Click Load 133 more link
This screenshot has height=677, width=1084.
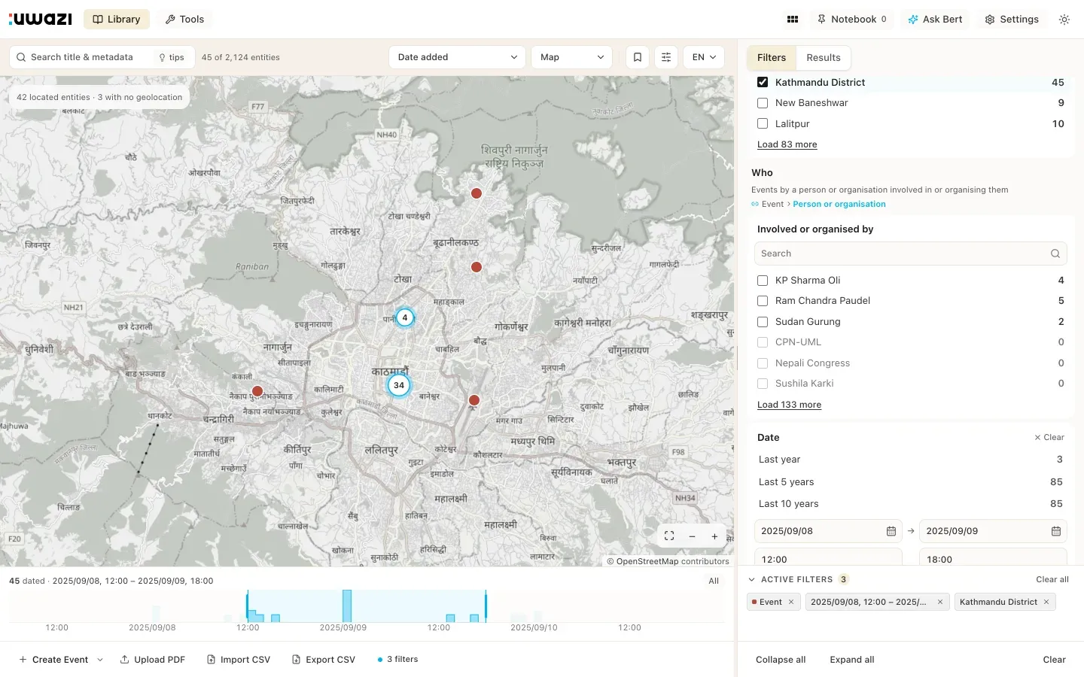coord(789,405)
